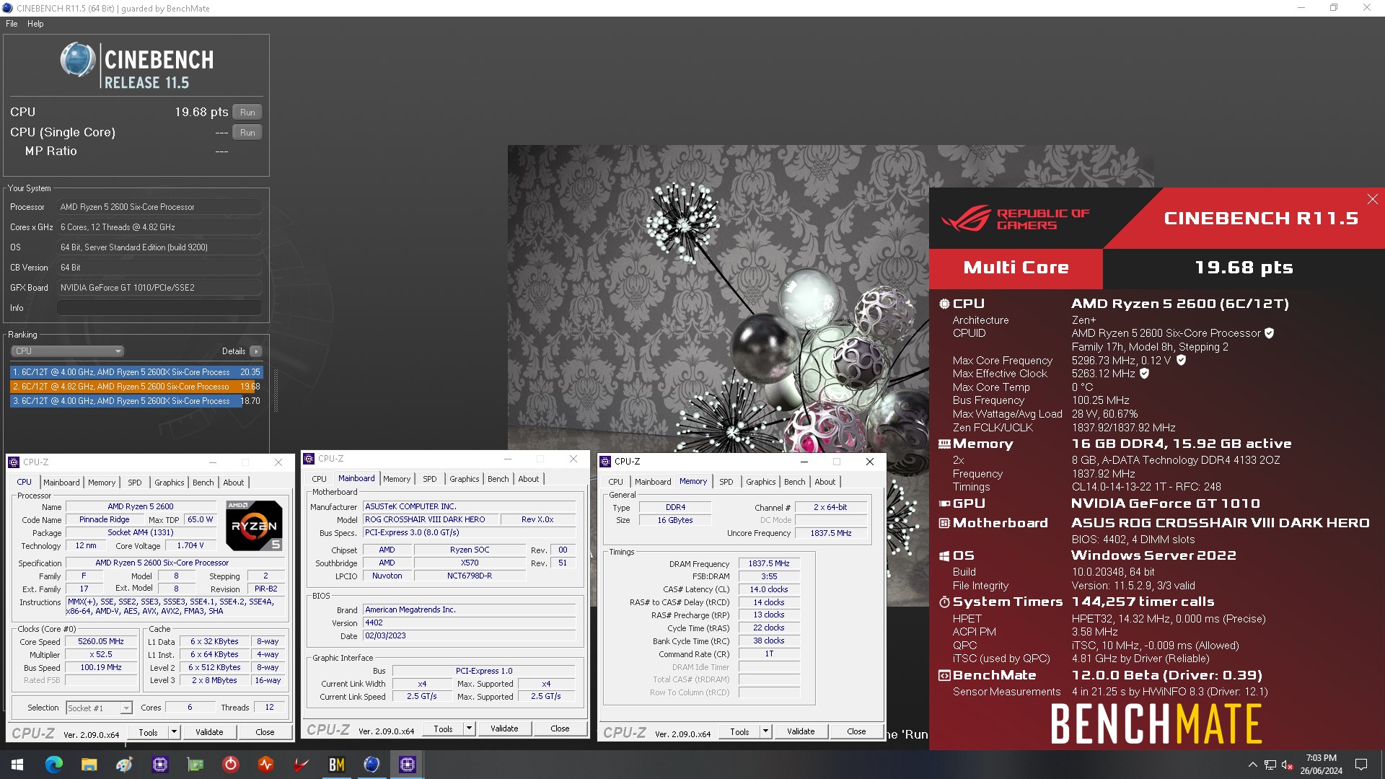Select Mainboard tab in CPU-Z Memory window
This screenshot has width=1385, height=779.
pyautogui.click(x=653, y=482)
